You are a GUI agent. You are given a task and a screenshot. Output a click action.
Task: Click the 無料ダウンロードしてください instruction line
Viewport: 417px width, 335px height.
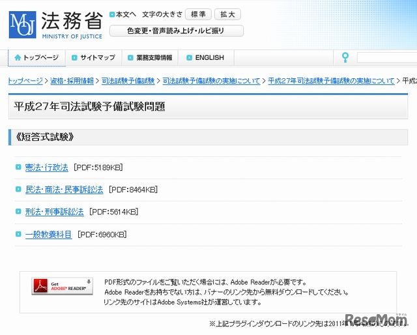click(x=227, y=292)
